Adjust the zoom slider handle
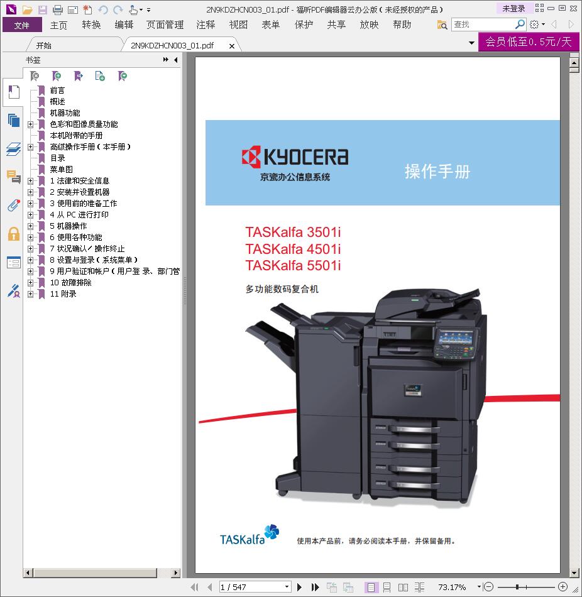This screenshot has height=597, width=582. coord(517,587)
